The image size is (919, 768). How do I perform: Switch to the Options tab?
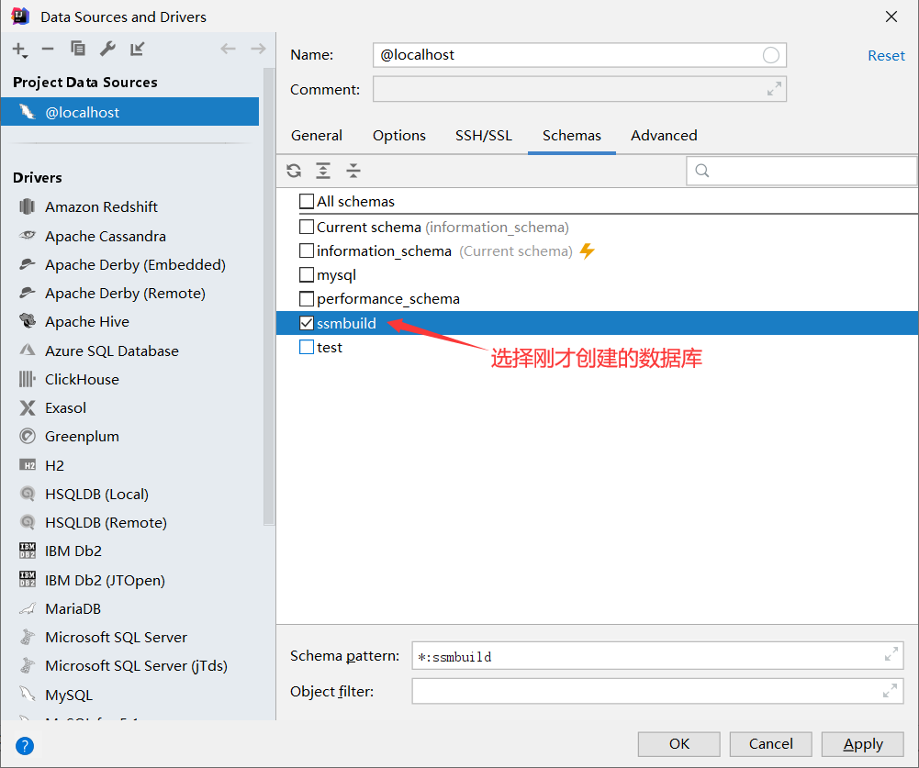[x=399, y=135]
